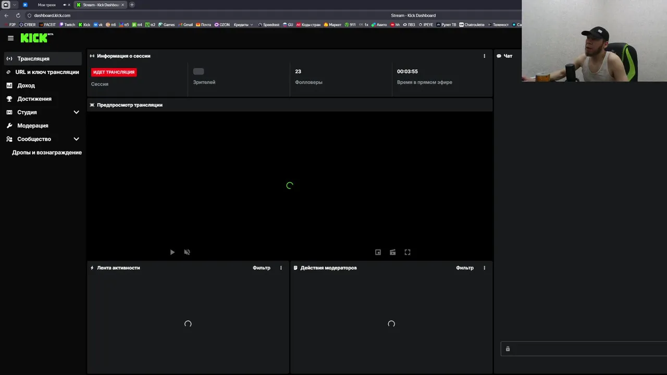The width and height of the screenshot is (667, 375).
Task: Open the hamburger sidebar menu
Action: 10,38
